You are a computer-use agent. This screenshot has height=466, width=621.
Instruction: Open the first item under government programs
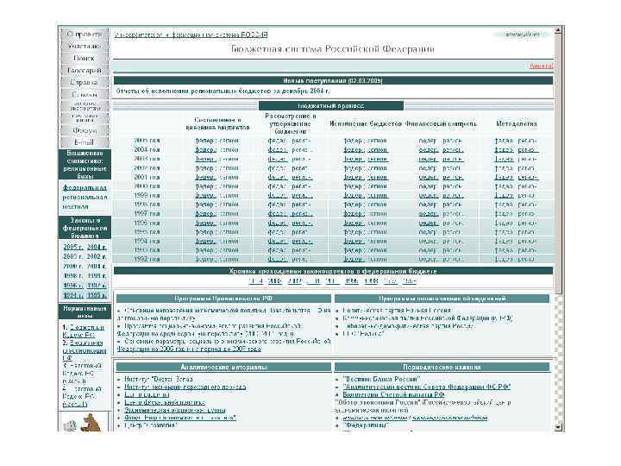223,314
